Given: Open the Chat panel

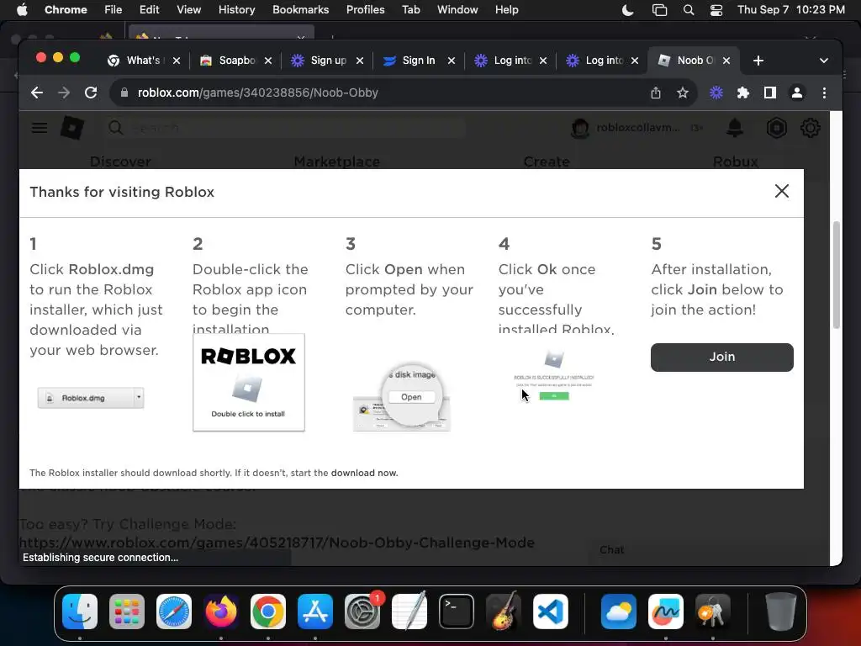Looking at the screenshot, I should (x=612, y=550).
